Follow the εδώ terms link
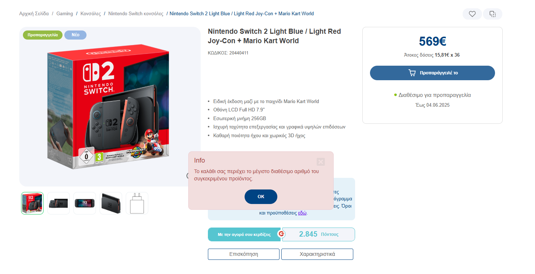This screenshot has width=535, height=274. point(302,213)
